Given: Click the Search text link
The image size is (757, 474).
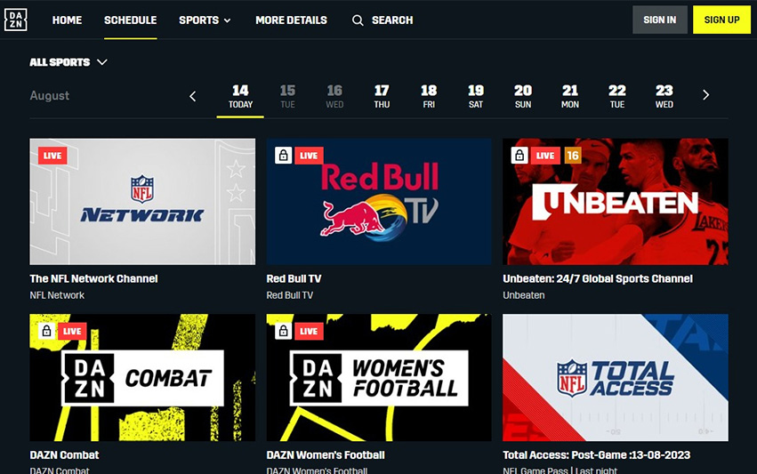Looking at the screenshot, I should coord(392,20).
